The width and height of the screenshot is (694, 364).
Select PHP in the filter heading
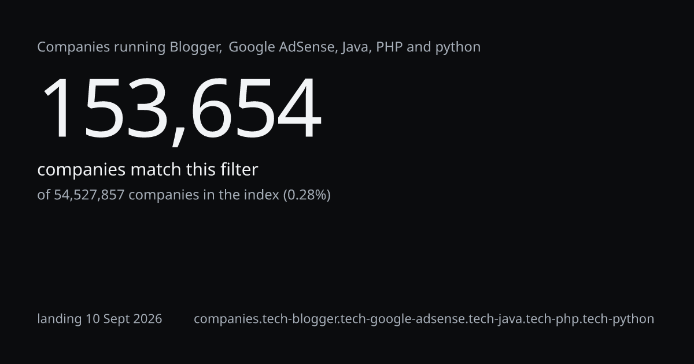(390, 47)
